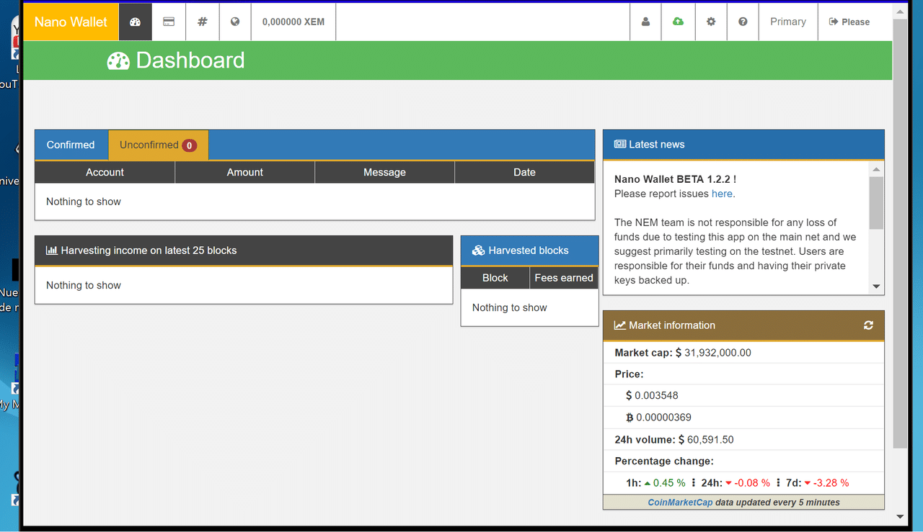Image resolution: width=923 pixels, height=532 pixels.
Task: Open the dashboard gauge icon in navbar
Action: pyautogui.click(x=135, y=22)
